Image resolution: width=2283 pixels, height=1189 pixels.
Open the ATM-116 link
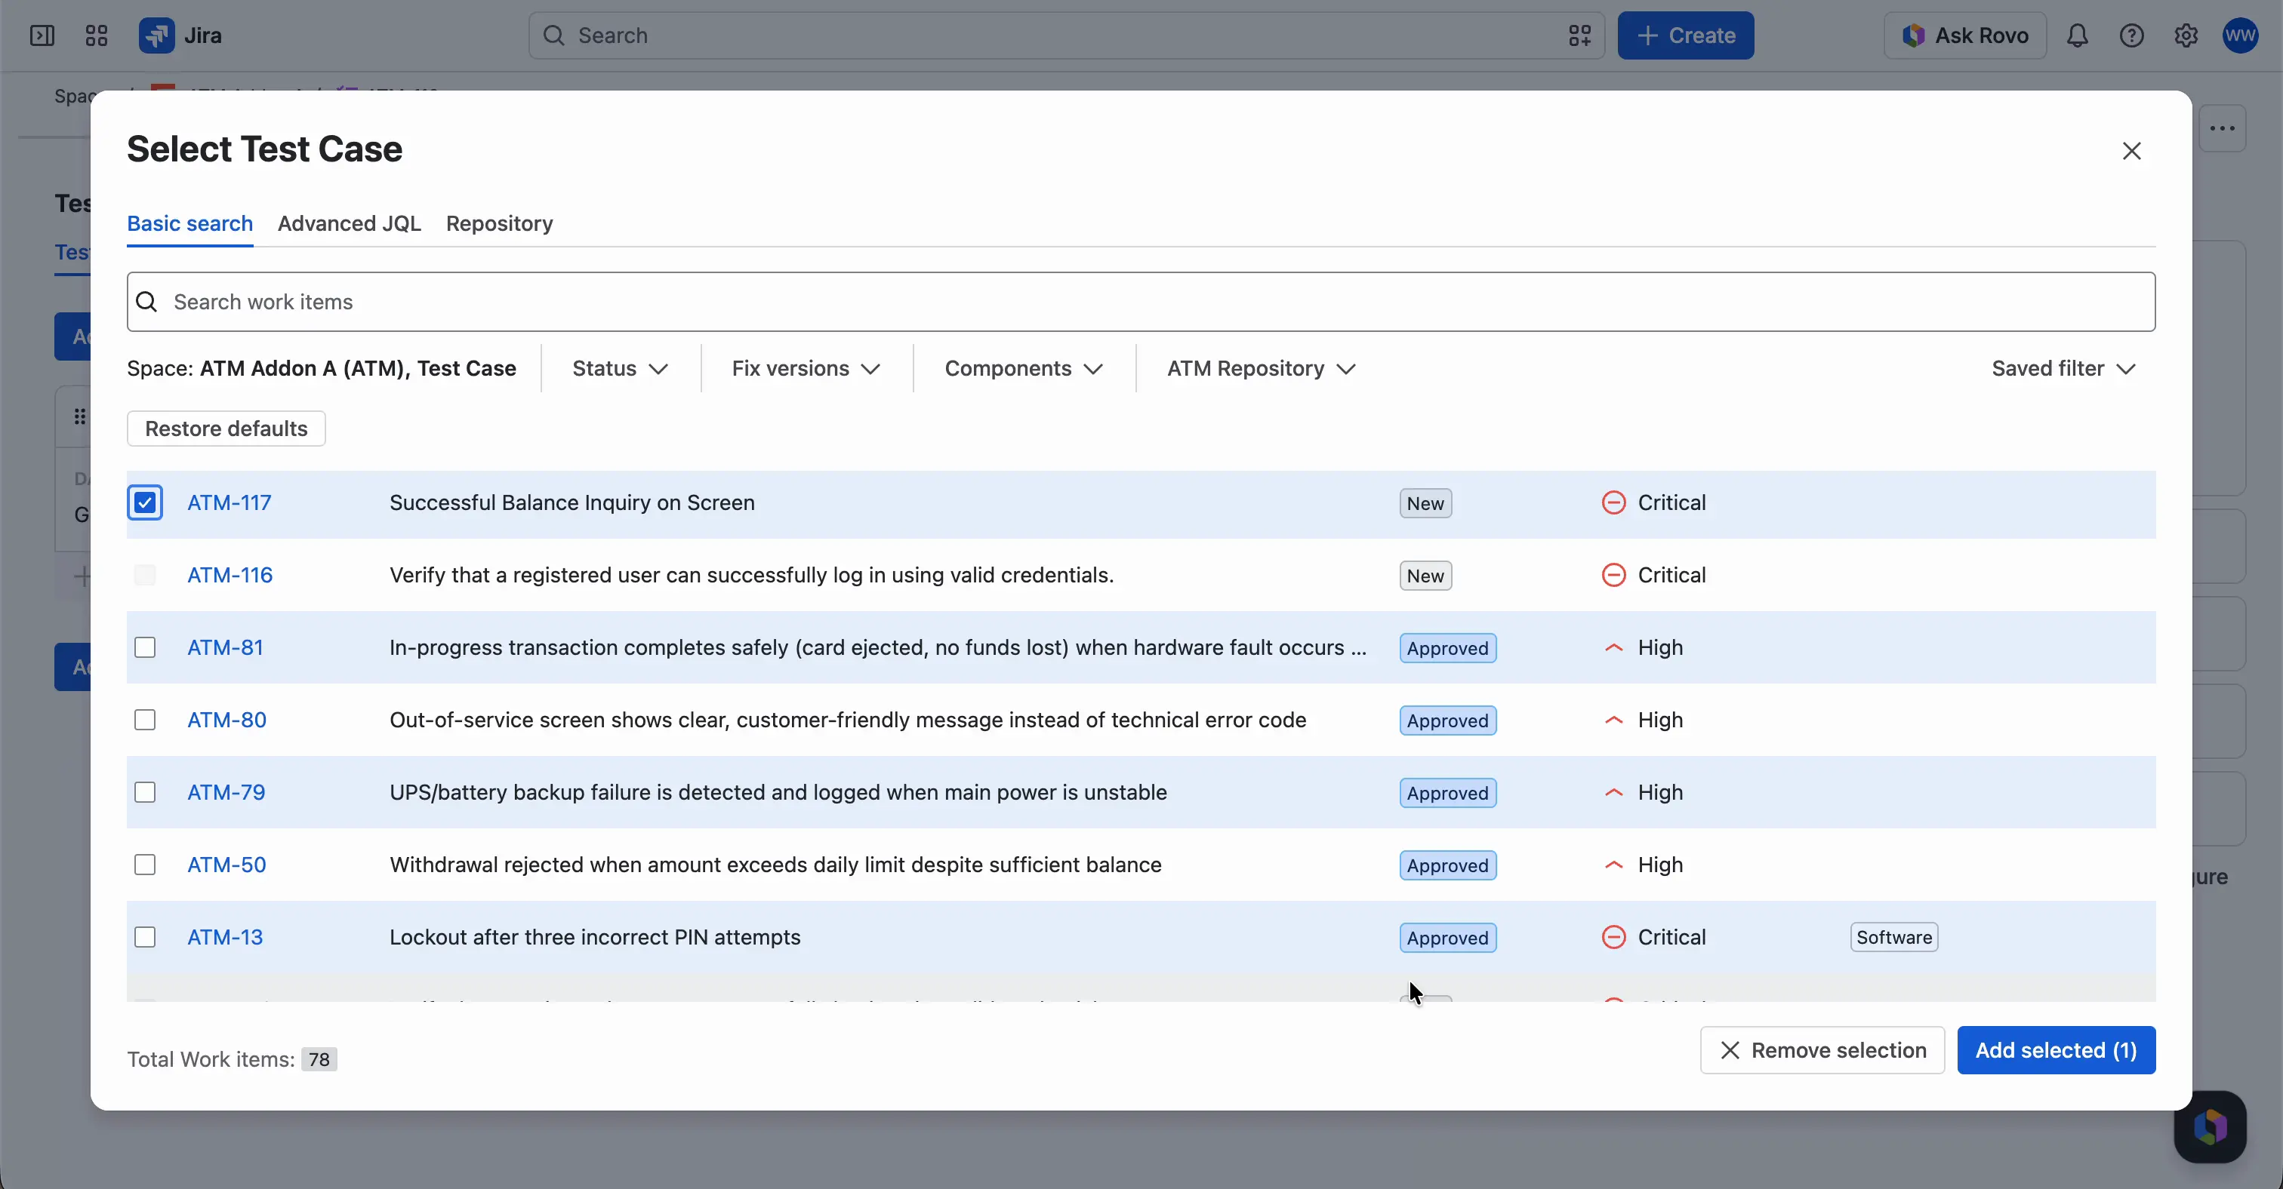pyautogui.click(x=230, y=576)
